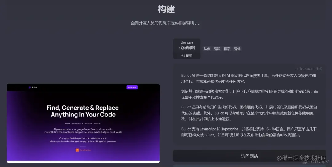Click the paragraph starting with Buildt 还具有帮助用户

249,113
